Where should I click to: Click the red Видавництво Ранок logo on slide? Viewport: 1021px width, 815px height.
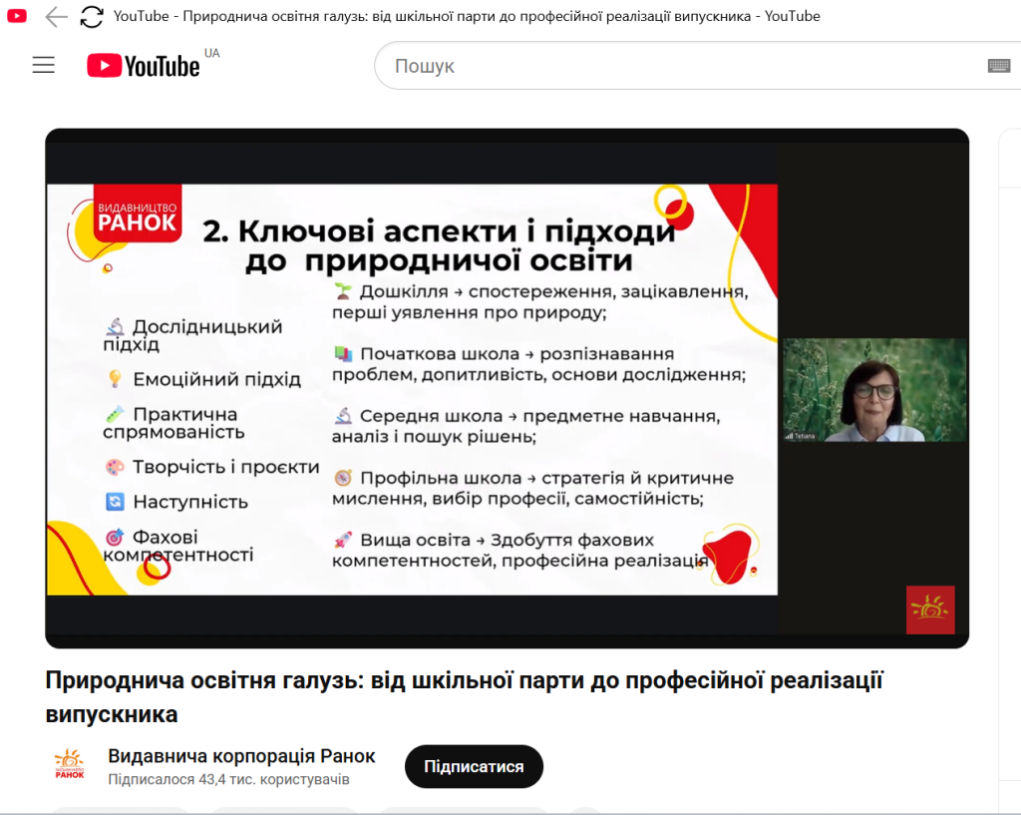[x=137, y=215]
